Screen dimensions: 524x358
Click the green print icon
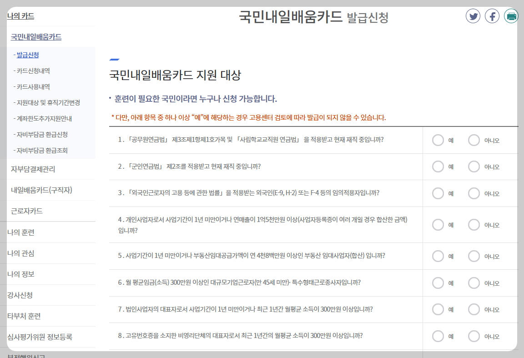click(511, 16)
